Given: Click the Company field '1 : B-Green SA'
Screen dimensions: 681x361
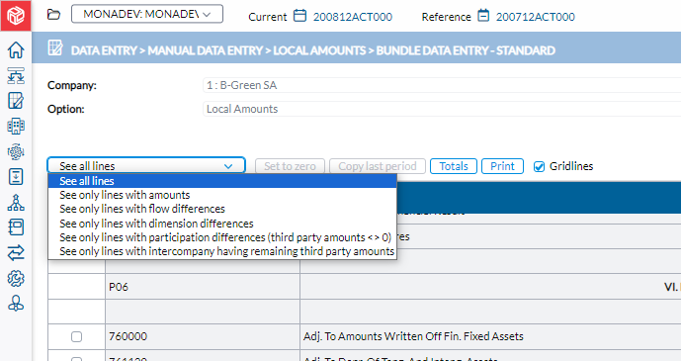Looking at the screenshot, I should (x=442, y=85).
